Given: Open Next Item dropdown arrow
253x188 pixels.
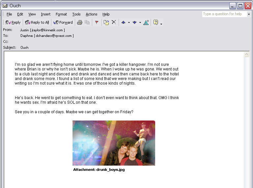Looking at the screenshot, I should click(140, 23).
